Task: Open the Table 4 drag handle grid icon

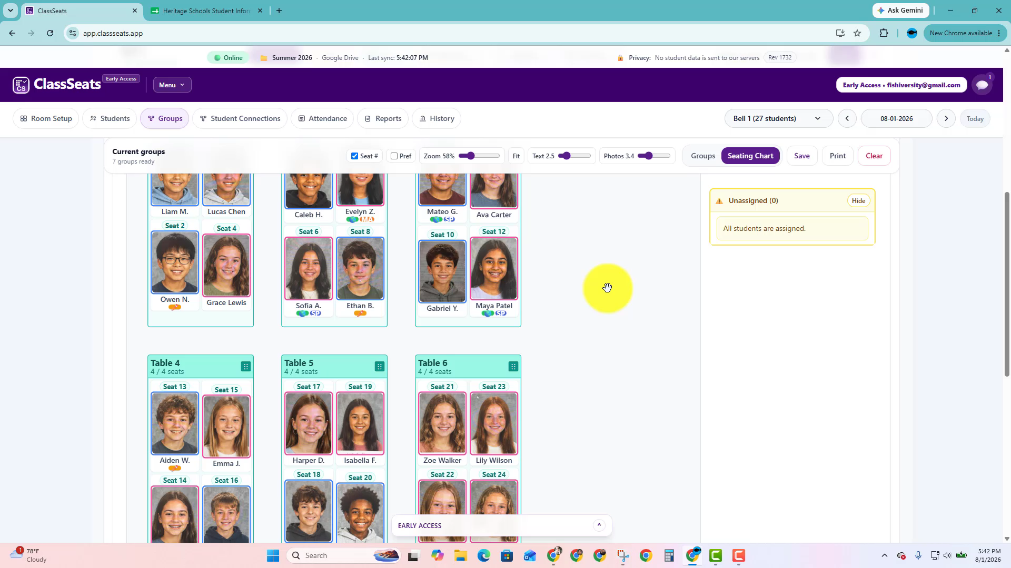Action: (x=246, y=367)
